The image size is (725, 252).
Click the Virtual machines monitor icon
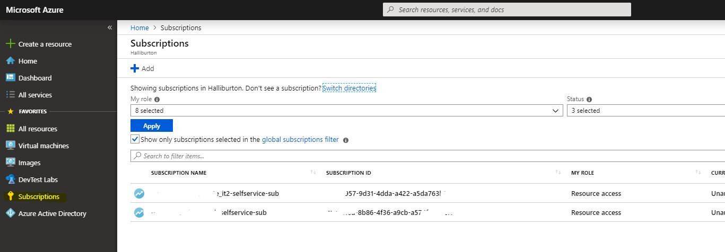(10, 146)
